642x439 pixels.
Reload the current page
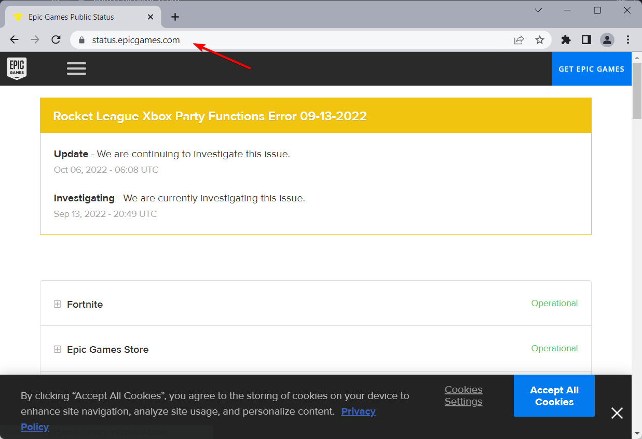tap(56, 40)
